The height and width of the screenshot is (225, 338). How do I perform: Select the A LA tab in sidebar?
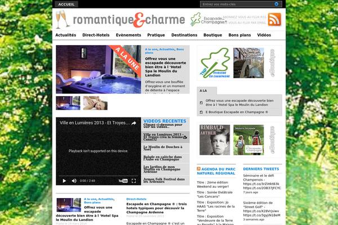pyautogui.click(x=207, y=91)
